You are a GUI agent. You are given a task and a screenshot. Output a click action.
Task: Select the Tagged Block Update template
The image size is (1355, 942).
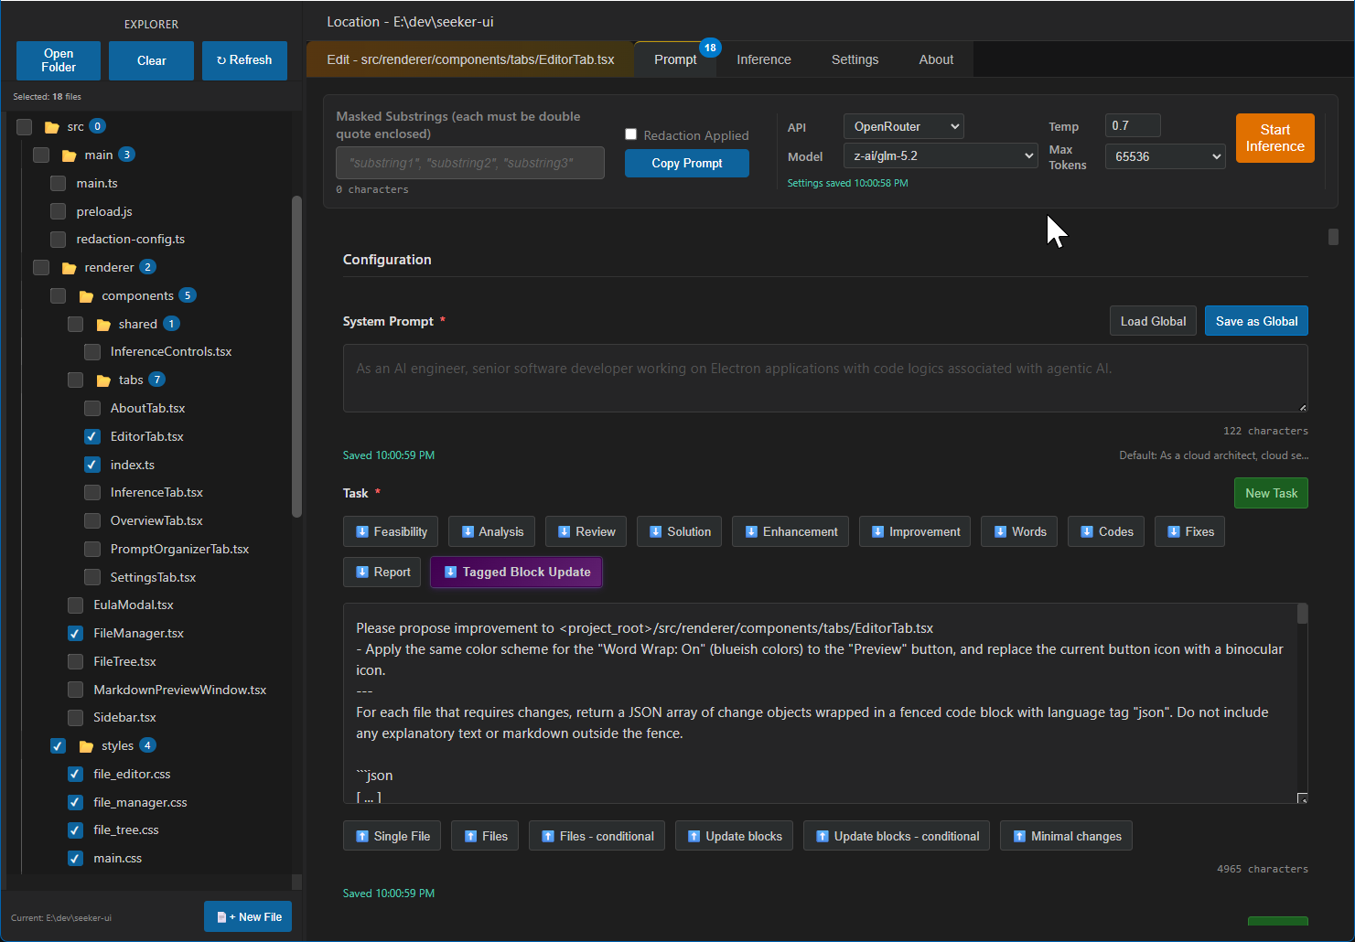pos(516,572)
